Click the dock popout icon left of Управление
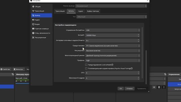The image size is (181, 102). pos(165,74)
